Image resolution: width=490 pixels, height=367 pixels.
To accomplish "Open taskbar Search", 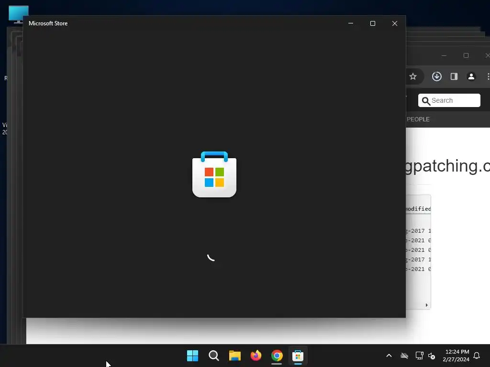I will 214,356.
